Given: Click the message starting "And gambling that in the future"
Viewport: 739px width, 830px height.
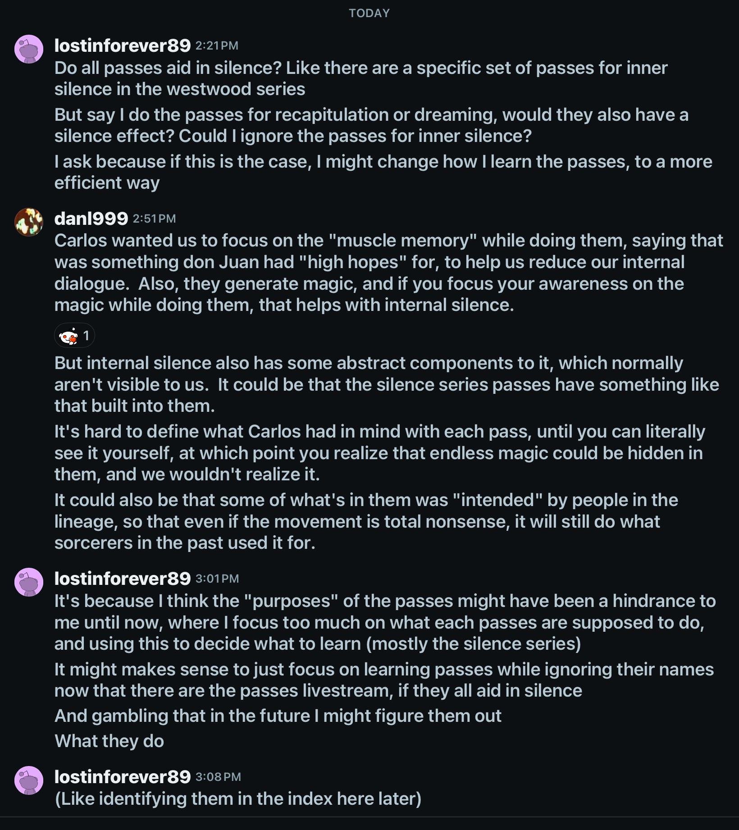Looking at the screenshot, I should [x=278, y=716].
